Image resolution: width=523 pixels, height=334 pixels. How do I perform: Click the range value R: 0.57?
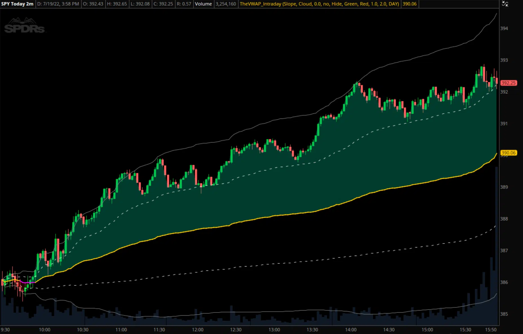point(184,4)
